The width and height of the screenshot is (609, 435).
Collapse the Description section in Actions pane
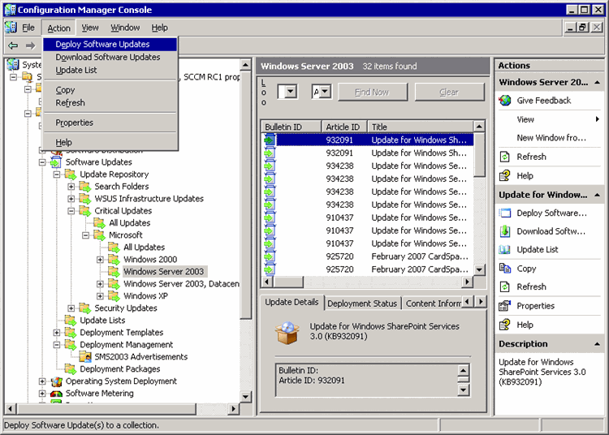597,344
